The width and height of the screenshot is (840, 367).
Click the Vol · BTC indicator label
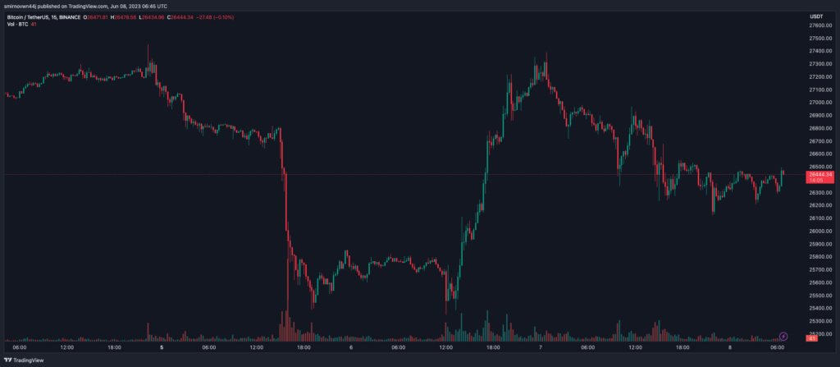coord(16,23)
